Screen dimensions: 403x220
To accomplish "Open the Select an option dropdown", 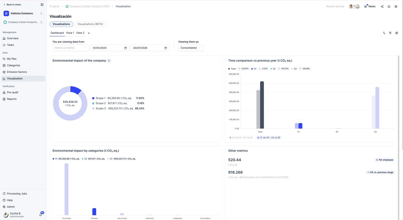I will coord(71,48).
